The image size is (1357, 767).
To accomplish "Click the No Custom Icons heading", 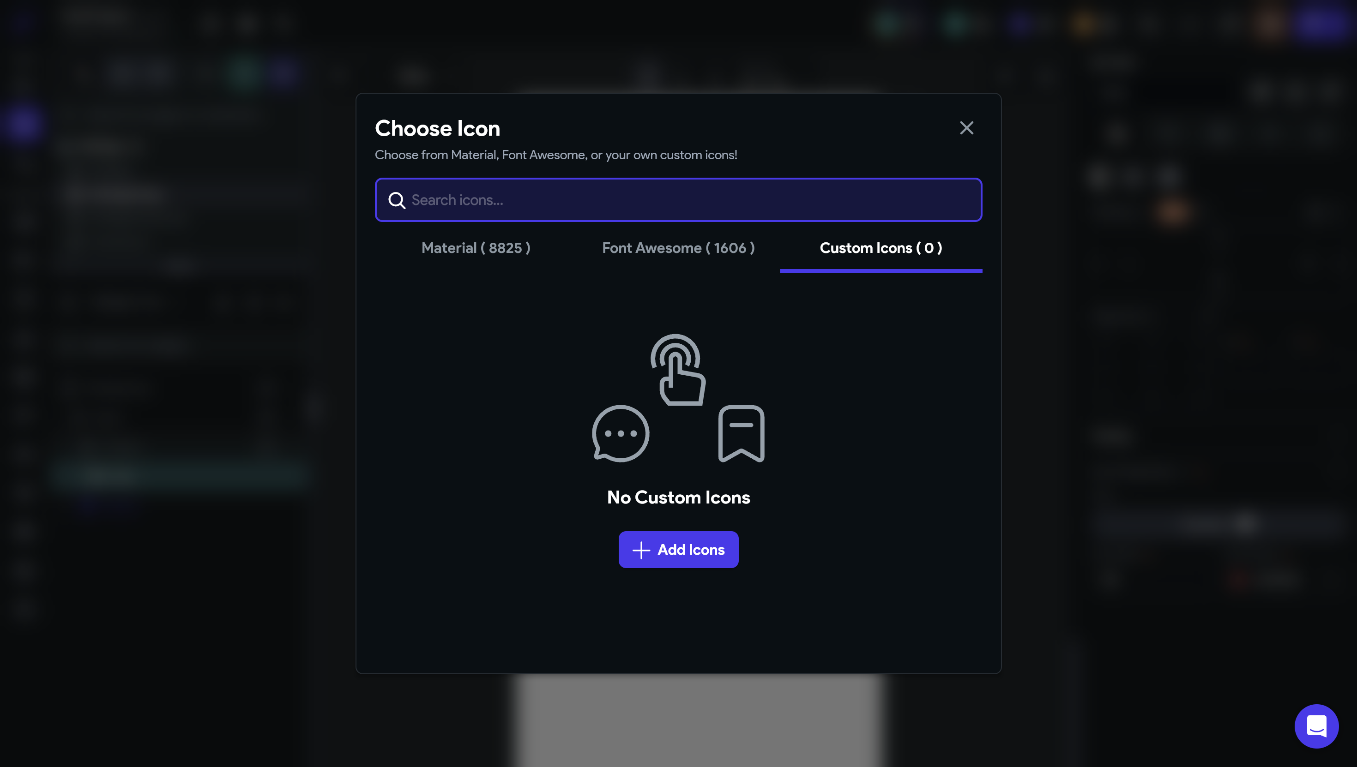I will pos(678,497).
